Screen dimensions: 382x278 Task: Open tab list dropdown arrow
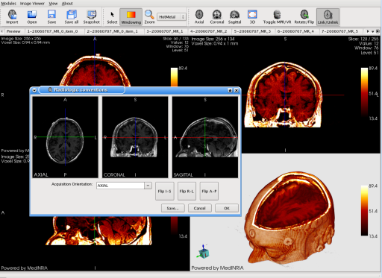point(372,31)
